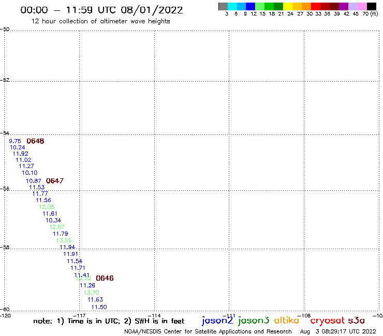
Task: Click the green 12.67 wave height value
Action: (57, 227)
